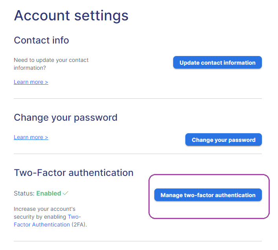The image size is (278, 250).
Task: Click the blue Change your password button
Action: pos(223,139)
